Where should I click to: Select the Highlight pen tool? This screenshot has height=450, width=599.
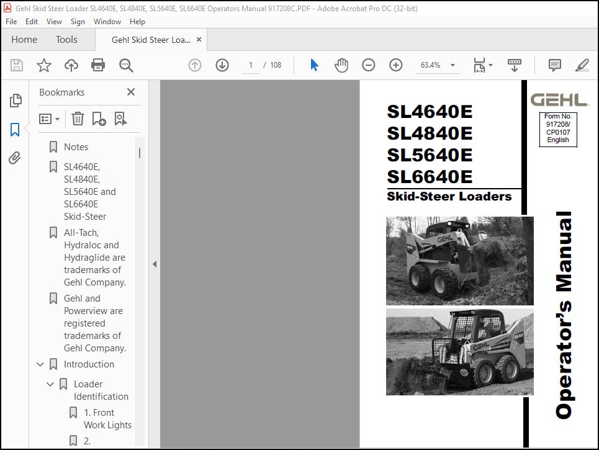point(582,65)
